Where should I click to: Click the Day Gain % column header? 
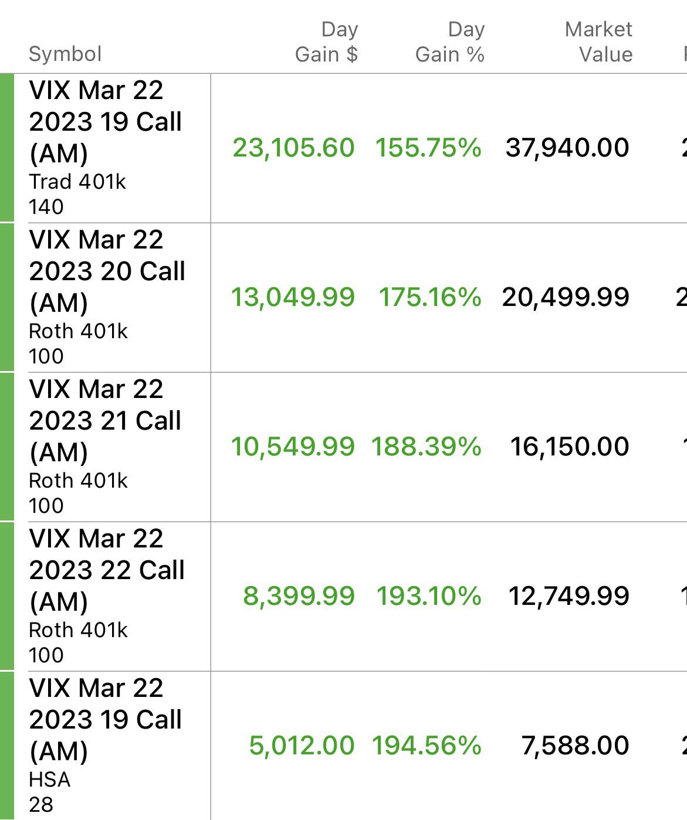pos(450,42)
